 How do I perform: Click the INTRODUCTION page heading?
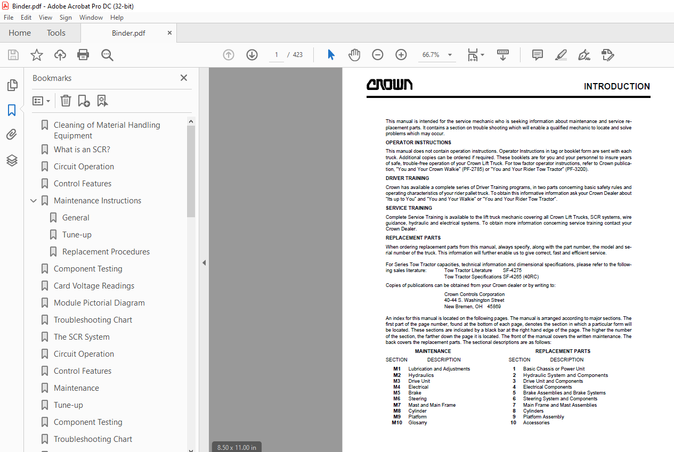617,86
